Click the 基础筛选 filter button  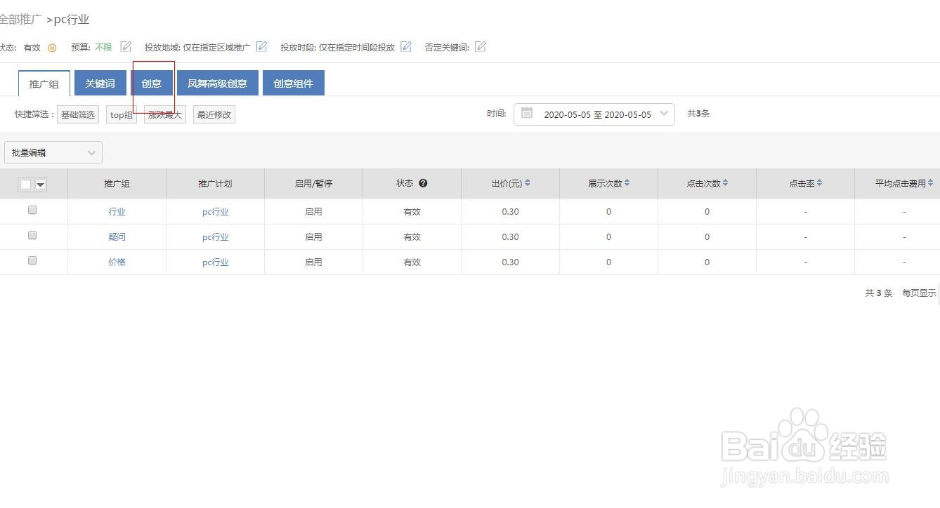point(77,114)
